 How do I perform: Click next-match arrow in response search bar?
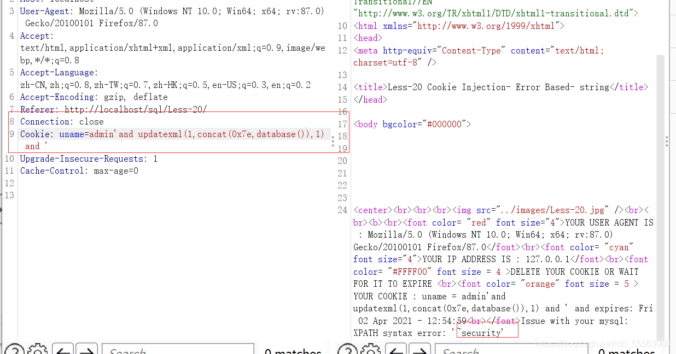pyautogui.click(x=419, y=350)
